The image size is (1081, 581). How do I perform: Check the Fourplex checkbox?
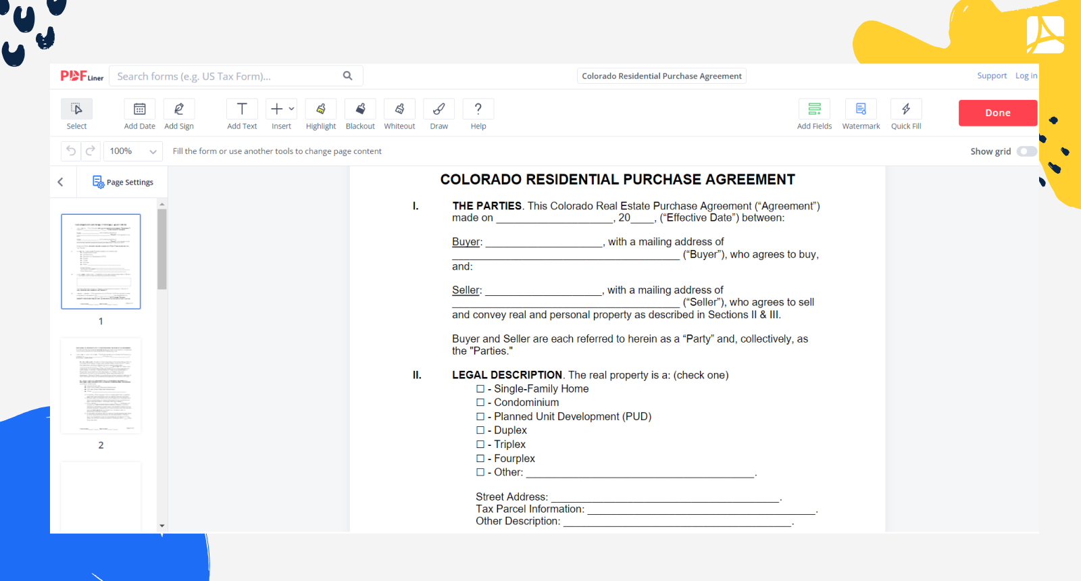[x=480, y=459]
